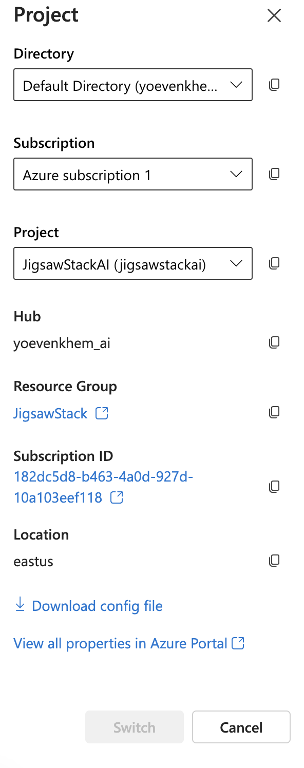Open the Directory dropdown

click(x=133, y=85)
